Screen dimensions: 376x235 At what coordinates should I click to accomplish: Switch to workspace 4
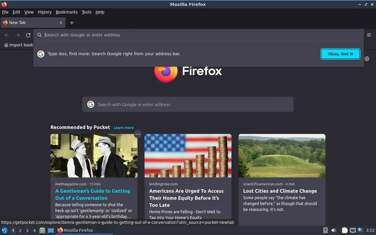[34, 231]
